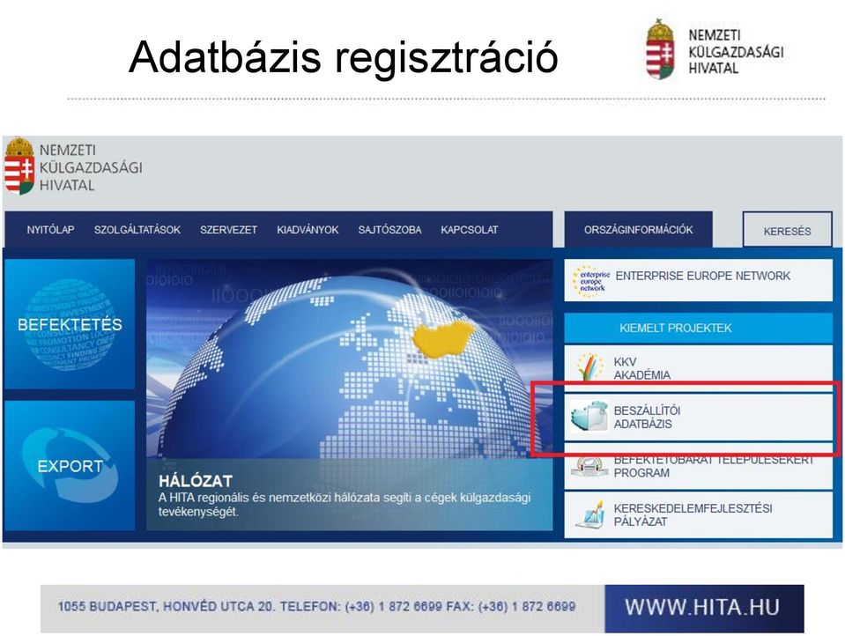
Task: Click the Adatbázis regisztráció slide title
Action: point(344,56)
